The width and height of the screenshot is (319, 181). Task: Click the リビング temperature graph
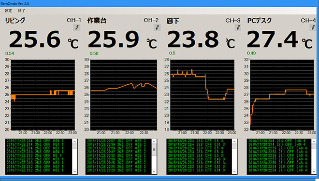click(x=43, y=95)
